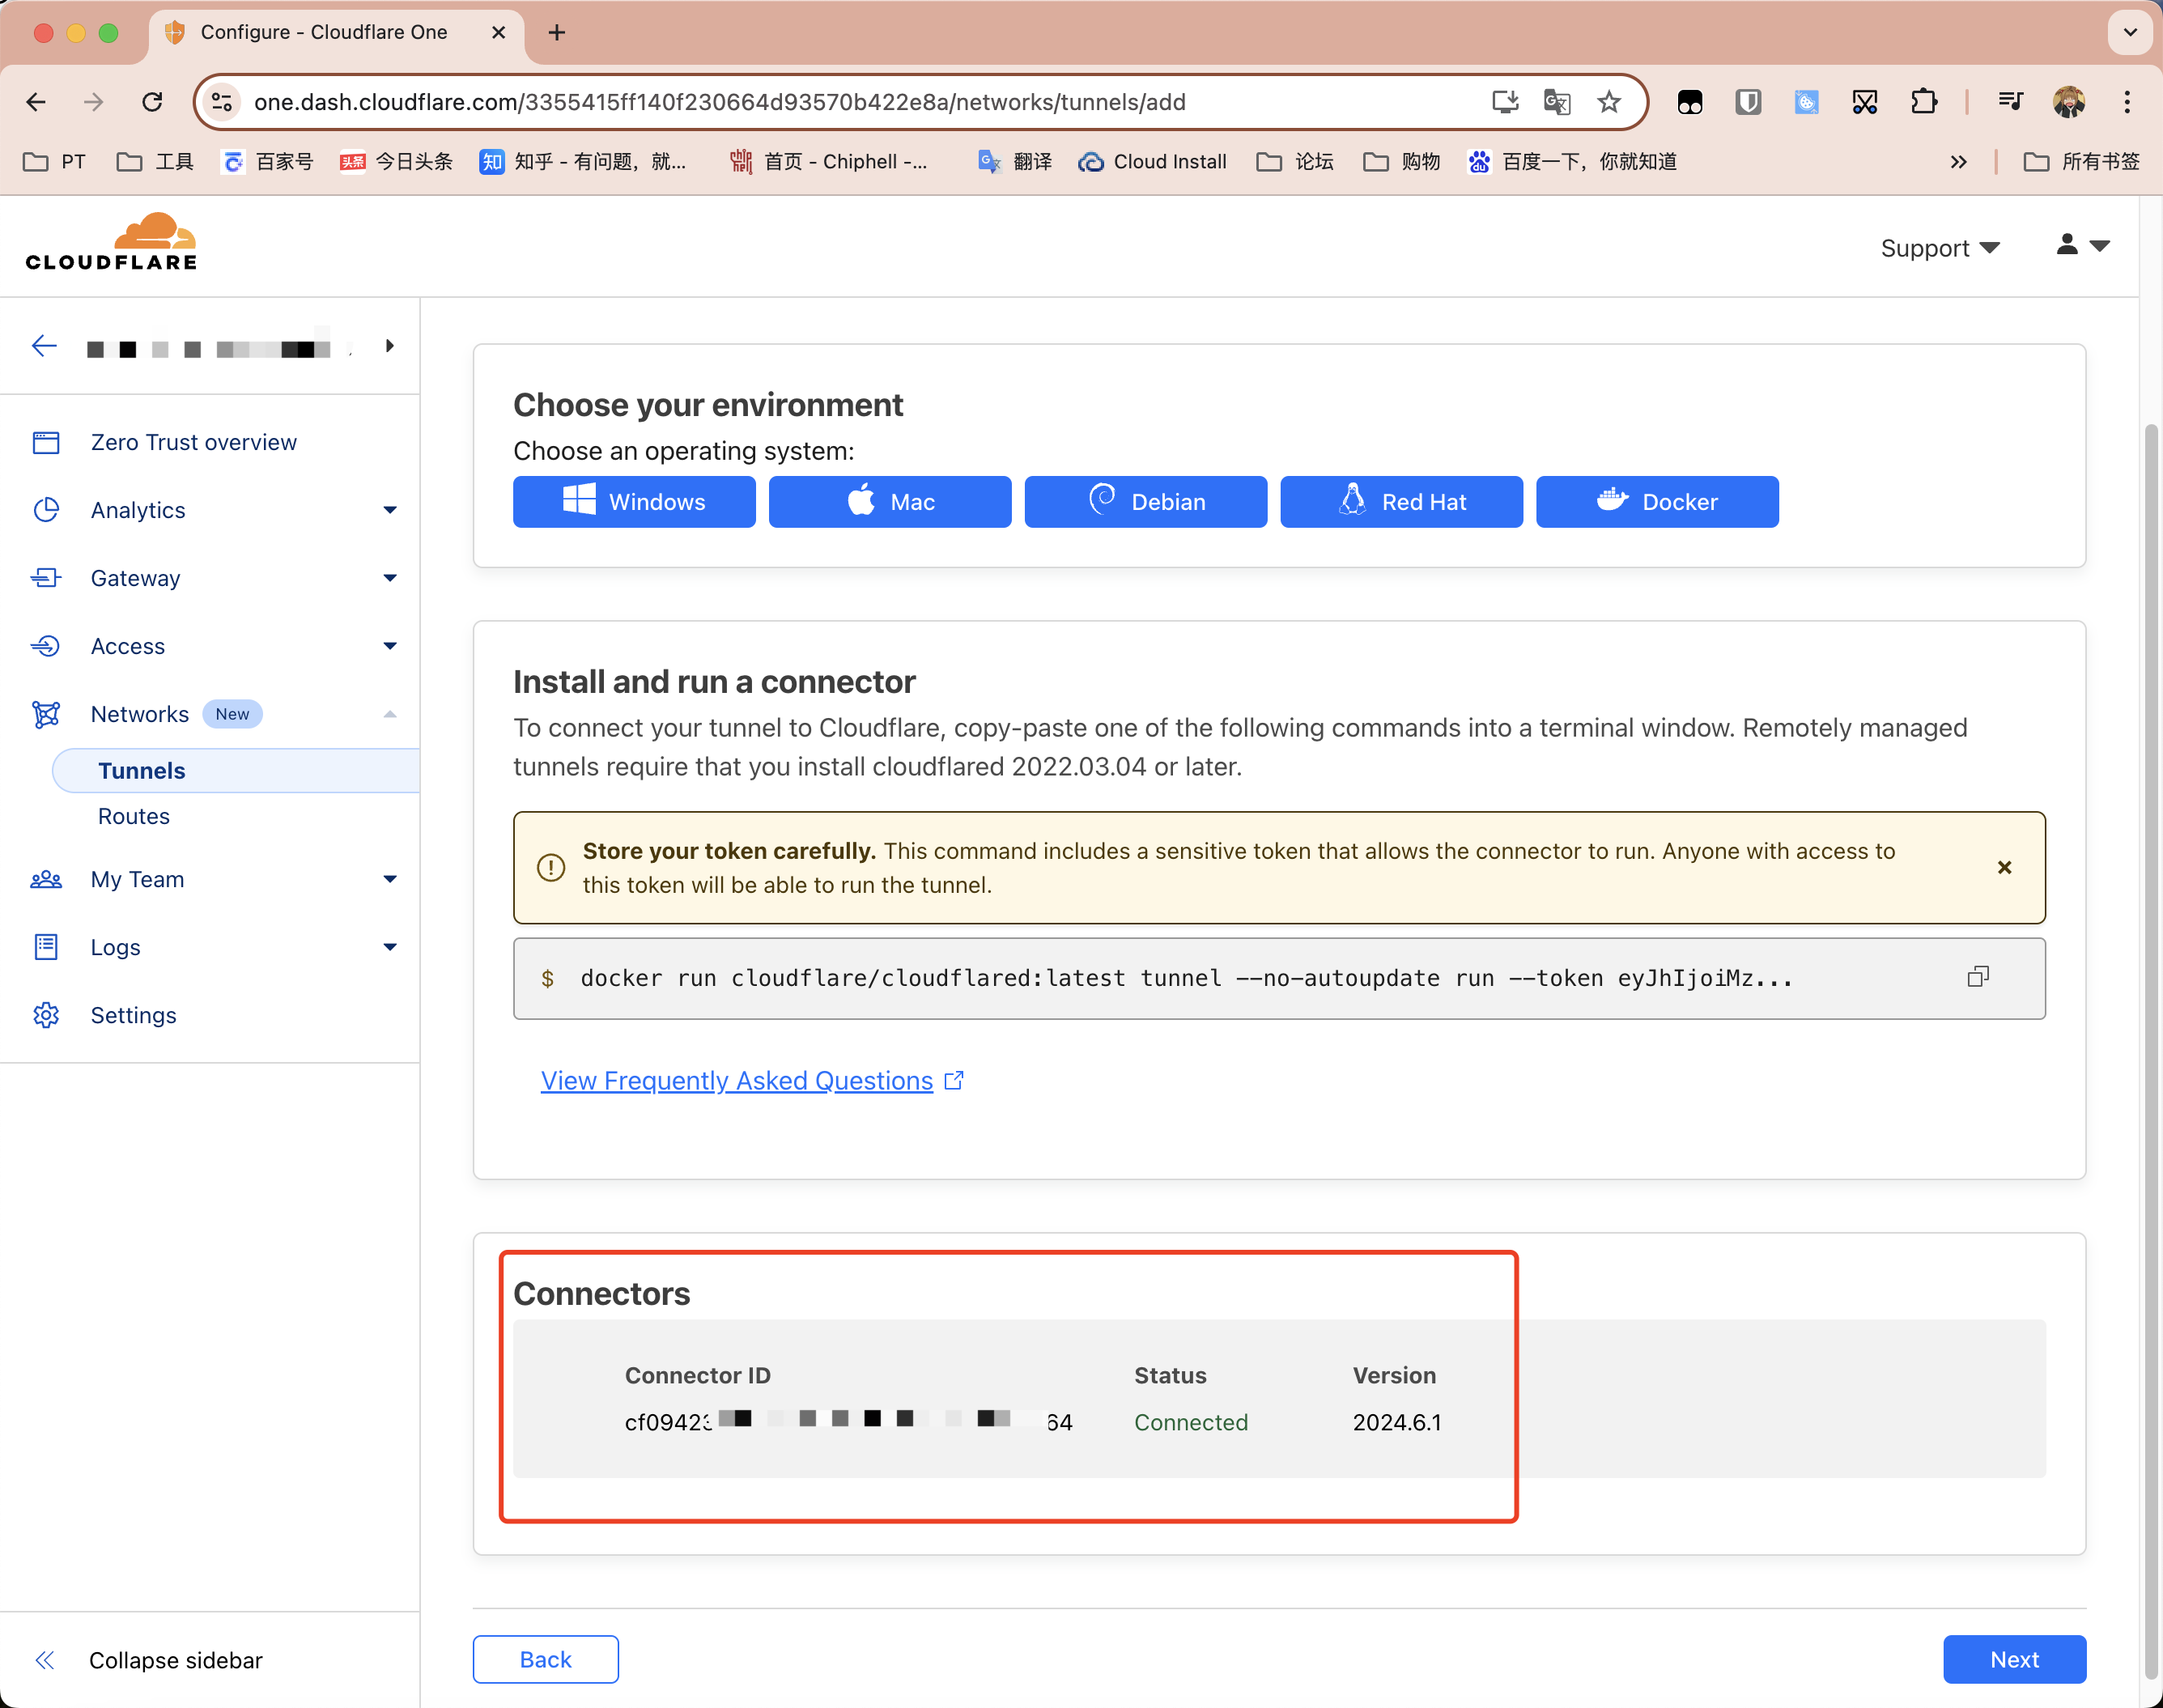Copy the docker run command

[1978, 977]
